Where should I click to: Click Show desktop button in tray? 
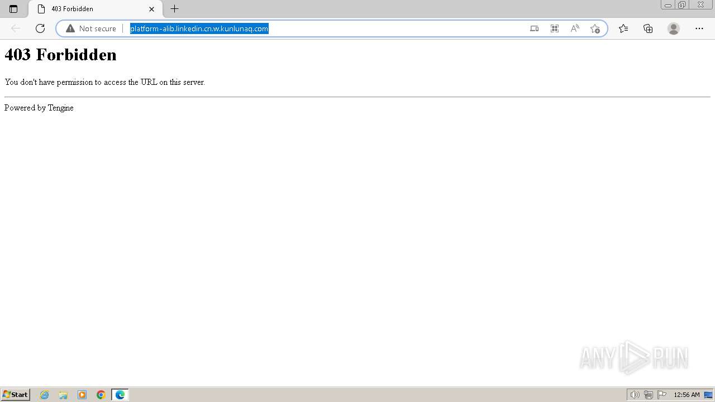coord(708,395)
